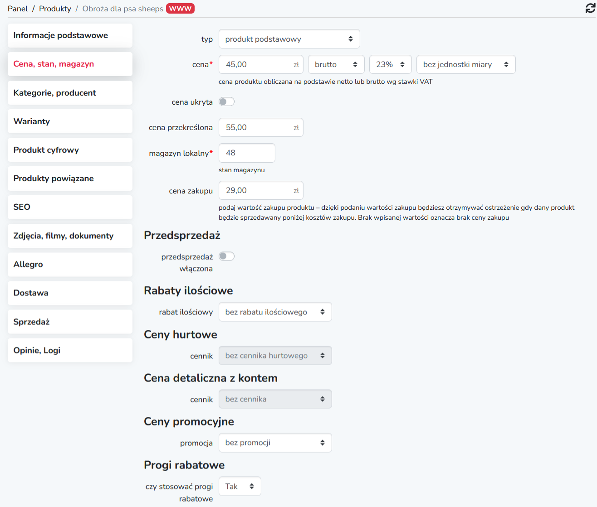This screenshot has height=507, width=597.
Task: Expand the bez promocji dropdown
Action: 275,443
